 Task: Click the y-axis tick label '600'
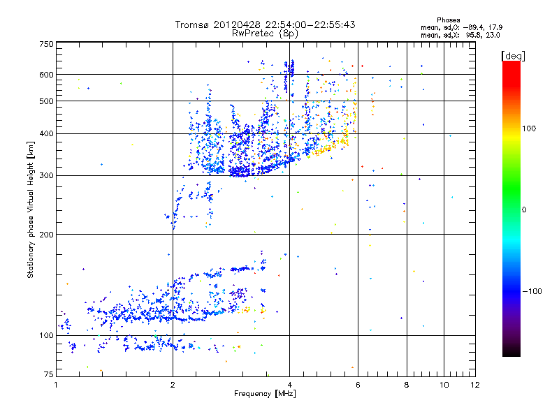47,75
